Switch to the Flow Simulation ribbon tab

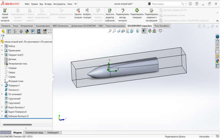[x=162, y=26]
